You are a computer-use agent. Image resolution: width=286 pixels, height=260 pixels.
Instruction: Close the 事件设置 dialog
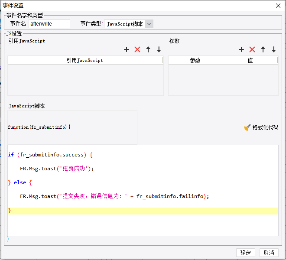pos(278,6)
